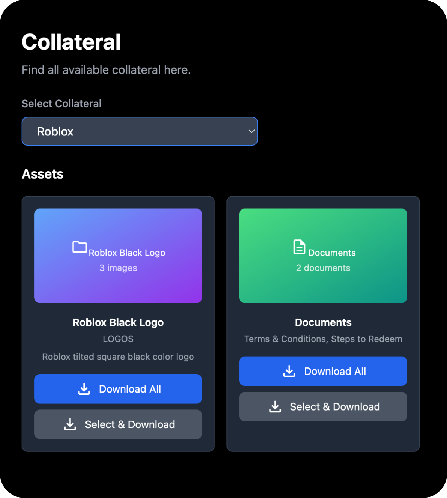Click the Terms & Conditions, Steps to Redeem text
Image resolution: width=447 pixels, height=498 pixels.
click(x=323, y=339)
